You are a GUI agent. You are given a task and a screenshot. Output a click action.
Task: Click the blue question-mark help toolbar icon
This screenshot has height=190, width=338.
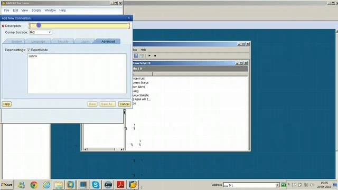point(136,55)
